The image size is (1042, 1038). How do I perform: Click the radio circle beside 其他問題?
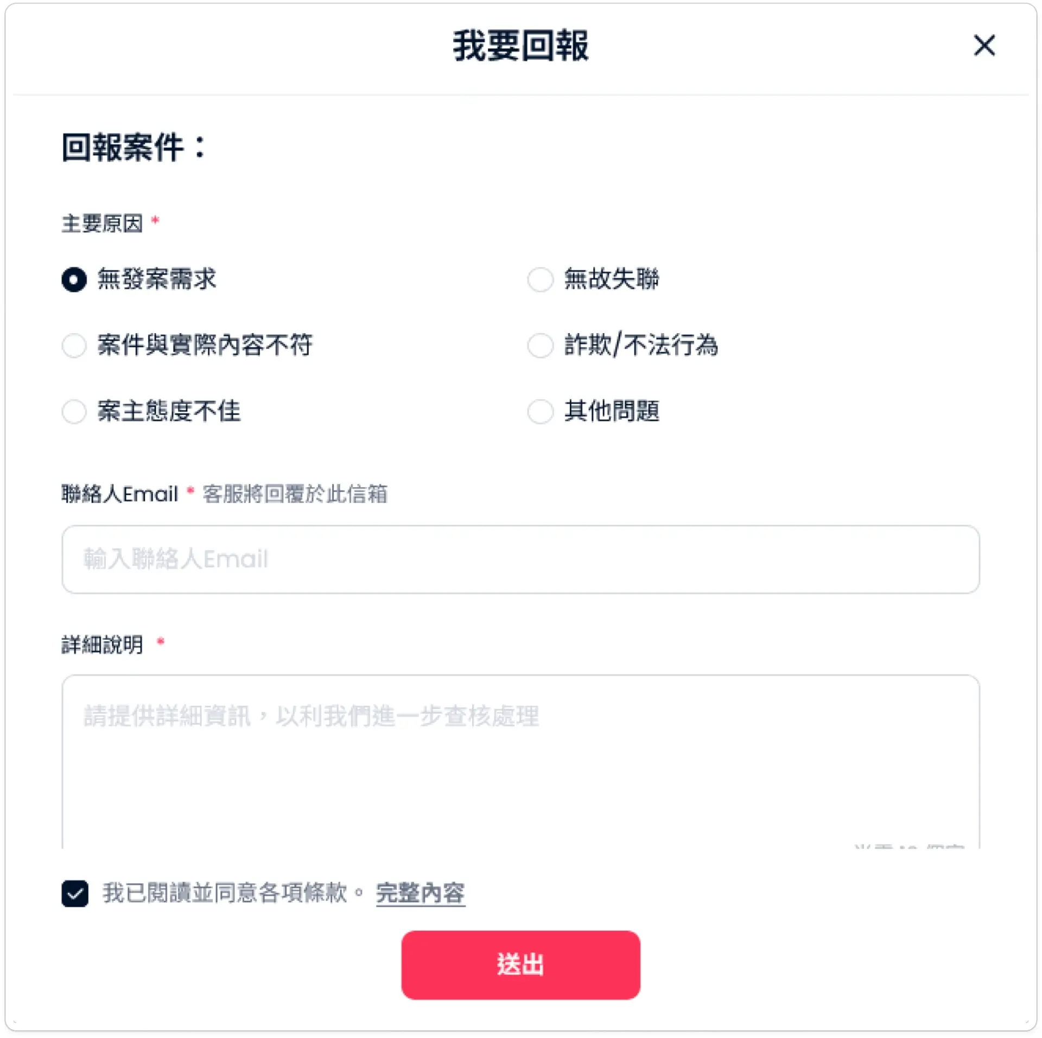pos(540,411)
